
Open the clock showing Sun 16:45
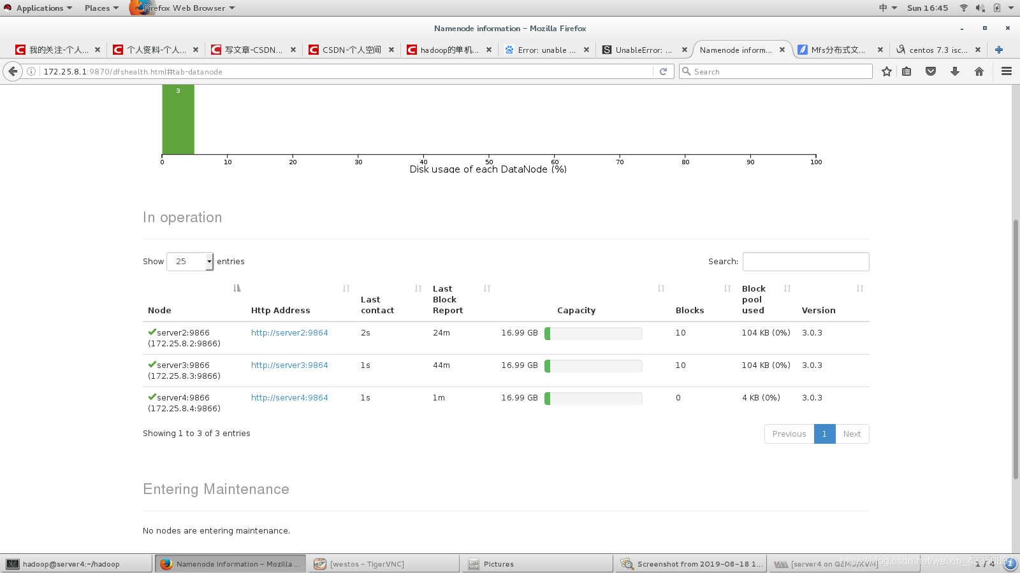tap(928, 8)
